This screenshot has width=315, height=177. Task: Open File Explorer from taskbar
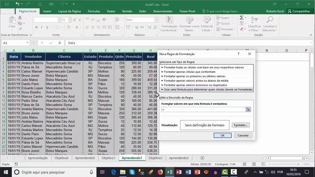pos(123,172)
